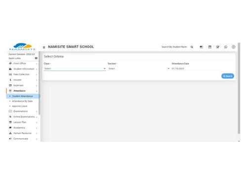The width and height of the screenshot is (247, 185).
Task: Open the language flag icon
Action: tap(202, 47)
